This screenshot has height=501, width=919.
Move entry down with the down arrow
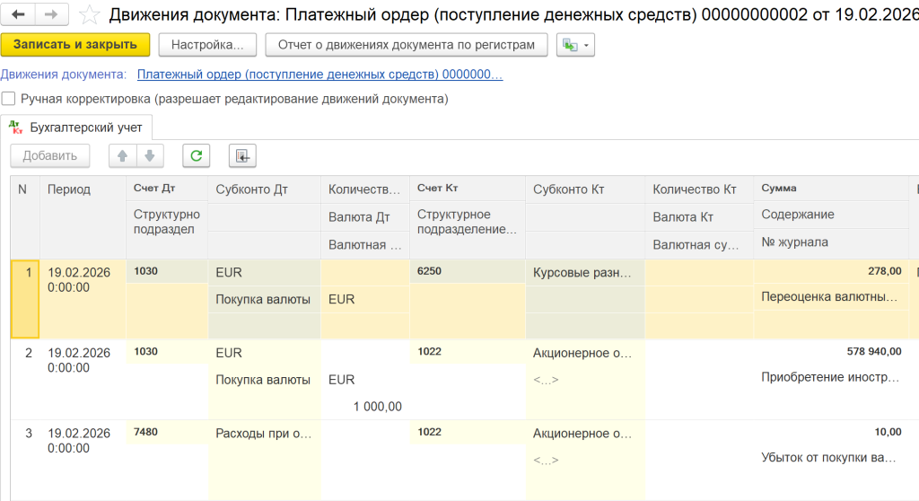click(x=150, y=156)
